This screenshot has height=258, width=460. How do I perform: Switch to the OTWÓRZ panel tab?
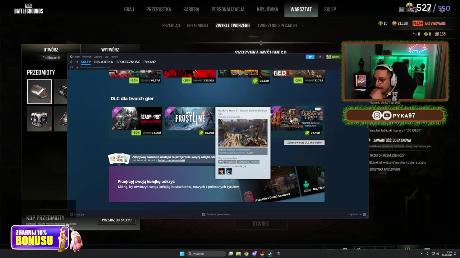(x=51, y=49)
